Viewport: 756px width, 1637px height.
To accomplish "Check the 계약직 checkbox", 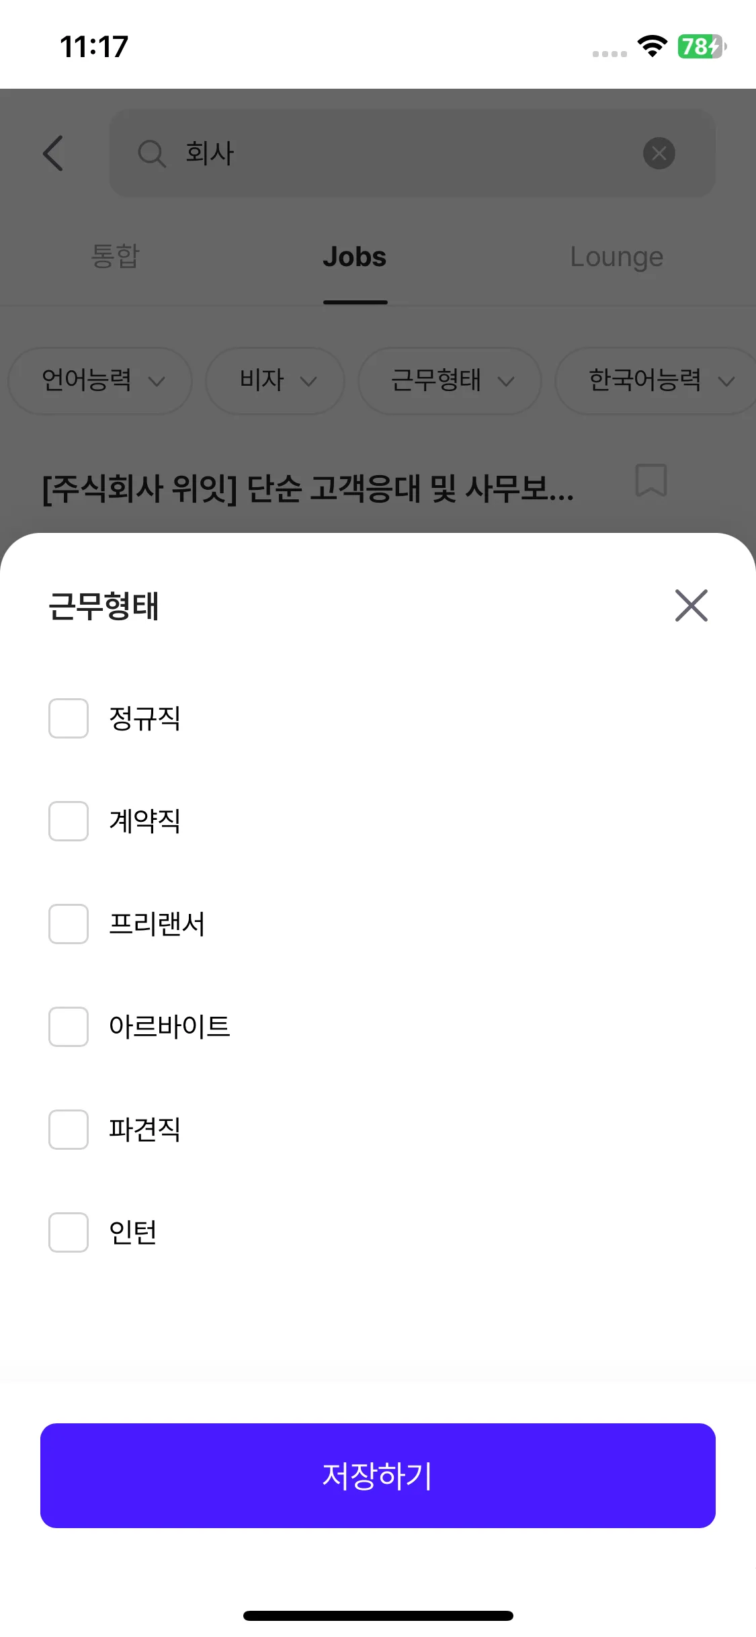I will pyautogui.click(x=69, y=821).
